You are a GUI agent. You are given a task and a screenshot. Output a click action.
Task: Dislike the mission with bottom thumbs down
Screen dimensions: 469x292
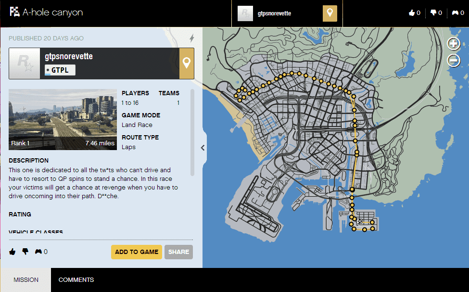coord(25,252)
